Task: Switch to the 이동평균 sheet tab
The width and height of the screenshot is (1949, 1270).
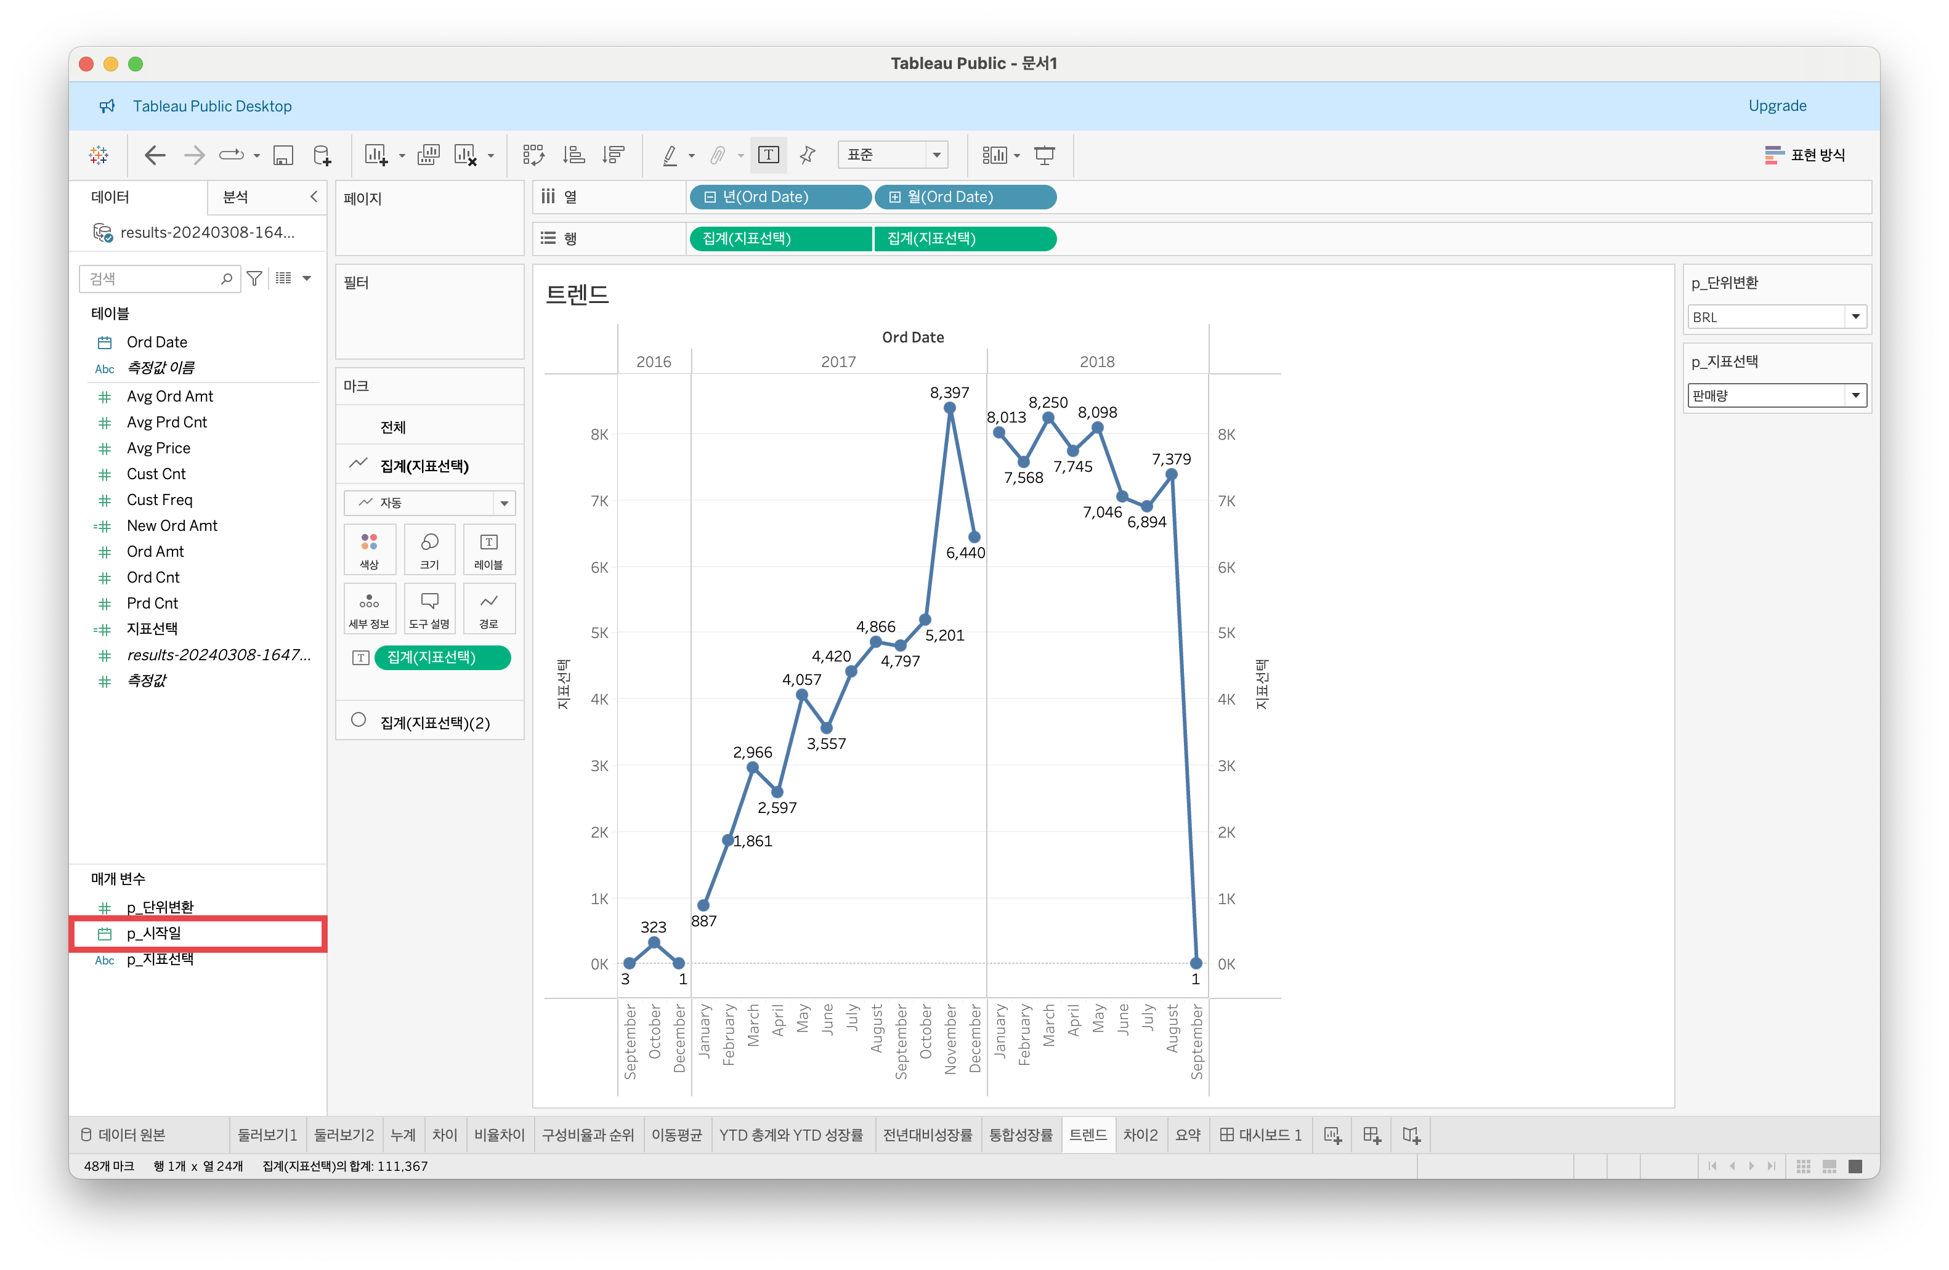Action: 676,1135
